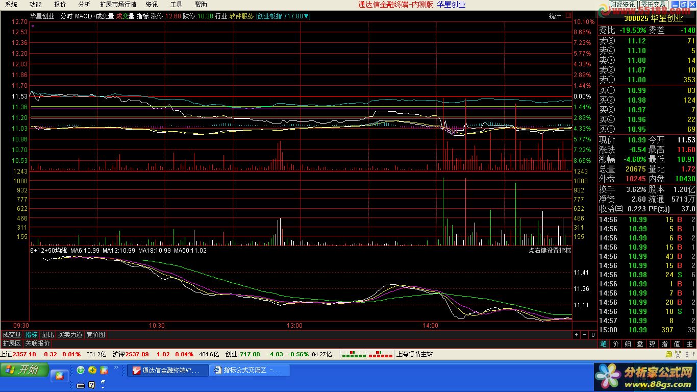This screenshot has width=697, height=392.
Task: Open the 系统 menu
Action: click(11, 4)
